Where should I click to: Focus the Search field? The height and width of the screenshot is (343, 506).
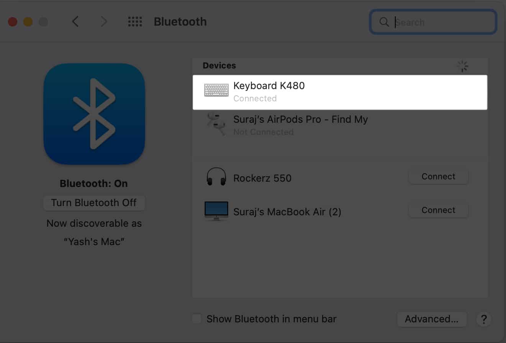coord(433,22)
